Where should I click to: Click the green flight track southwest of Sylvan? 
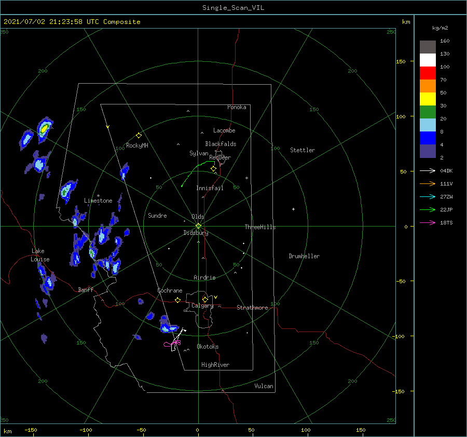click(198, 174)
